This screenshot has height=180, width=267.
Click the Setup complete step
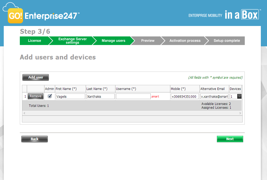coord(227,41)
